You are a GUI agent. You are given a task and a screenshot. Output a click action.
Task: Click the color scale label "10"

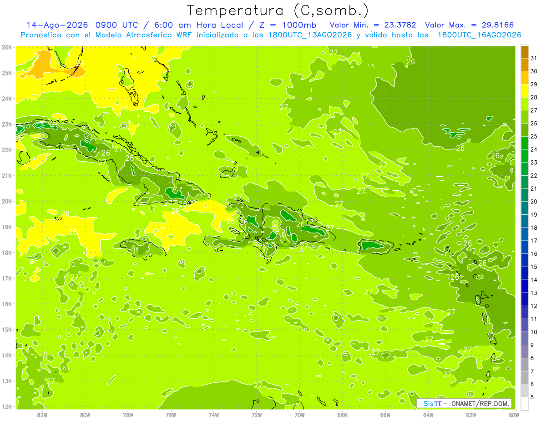(534, 332)
